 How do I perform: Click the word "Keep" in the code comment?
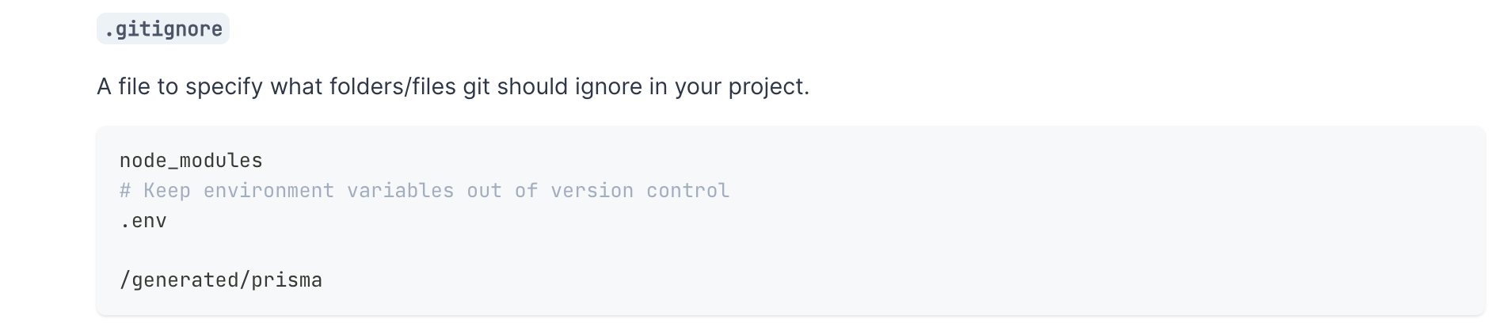click(167, 191)
